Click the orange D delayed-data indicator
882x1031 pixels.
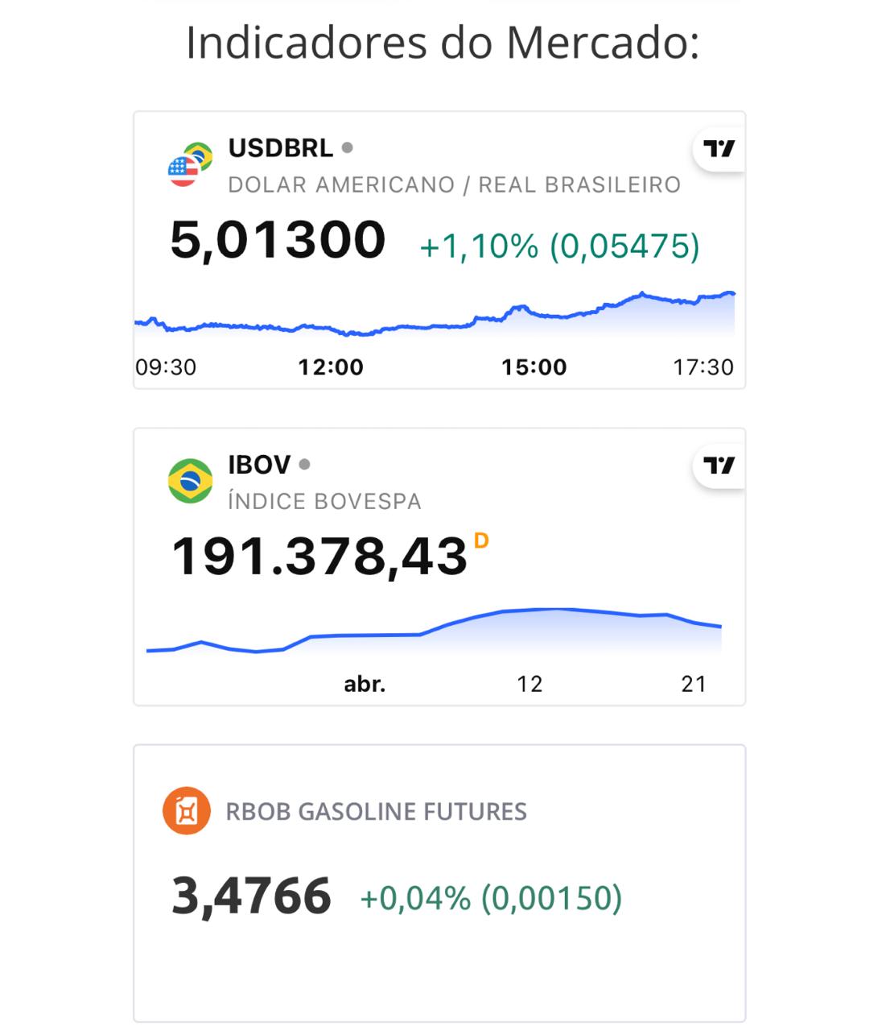pyautogui.click(x=481, y=540)
